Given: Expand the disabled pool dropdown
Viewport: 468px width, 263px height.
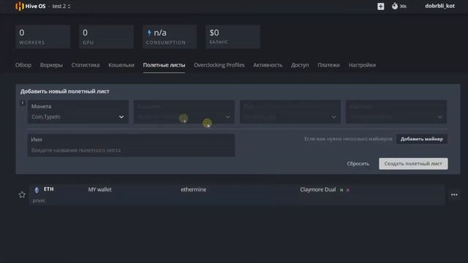Looking at the screenshot, I should pos(290,112).
